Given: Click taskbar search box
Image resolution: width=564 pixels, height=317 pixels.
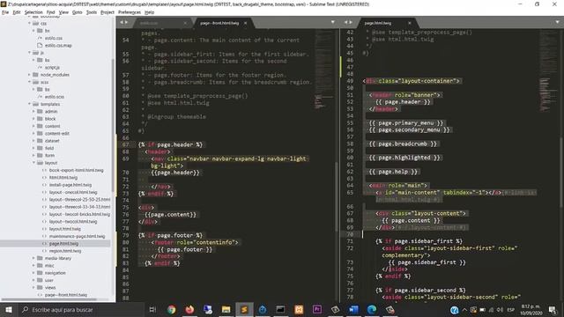Looking at the screenshot, I should [x=80, y=309].
